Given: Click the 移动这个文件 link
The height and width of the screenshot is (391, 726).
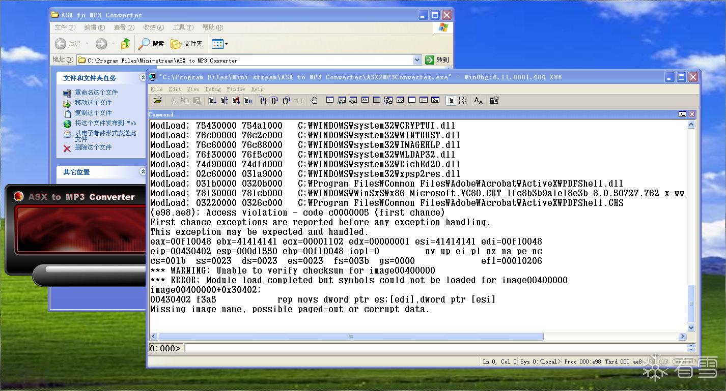Looking at the screenshot, I should (93, 103).
